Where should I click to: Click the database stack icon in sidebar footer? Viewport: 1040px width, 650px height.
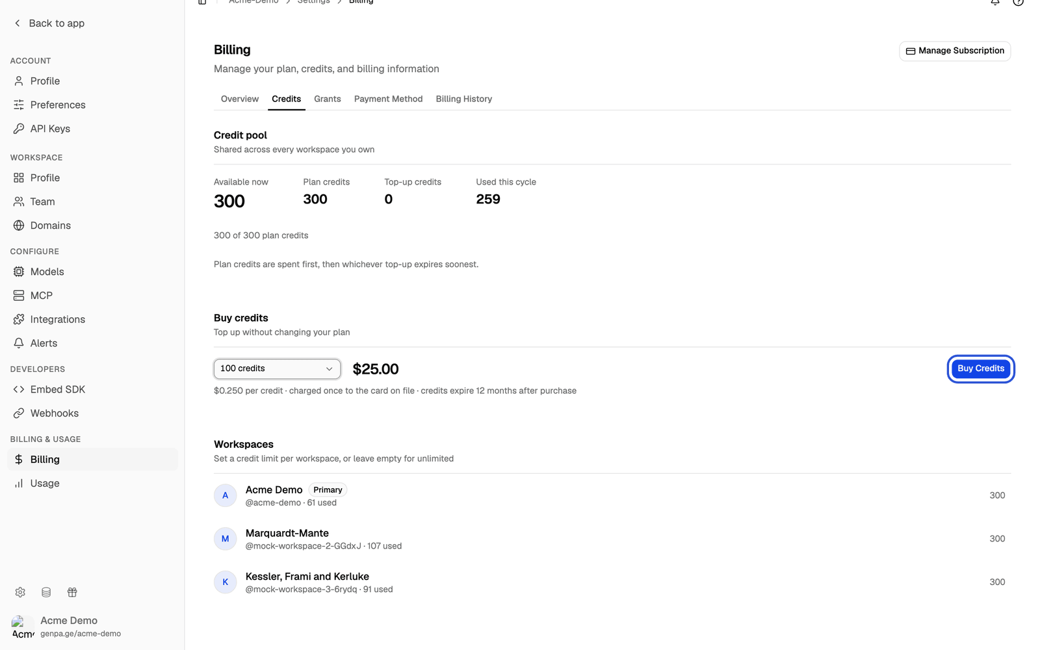[46, 592]
